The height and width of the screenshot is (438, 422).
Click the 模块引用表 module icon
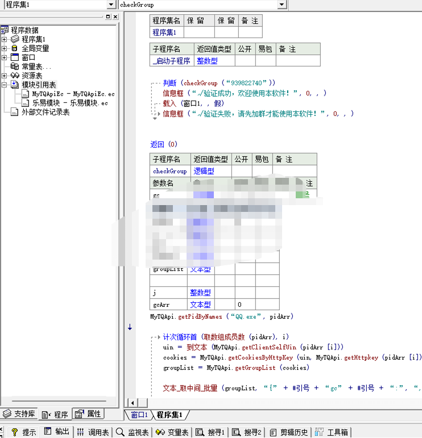[15, 85]
